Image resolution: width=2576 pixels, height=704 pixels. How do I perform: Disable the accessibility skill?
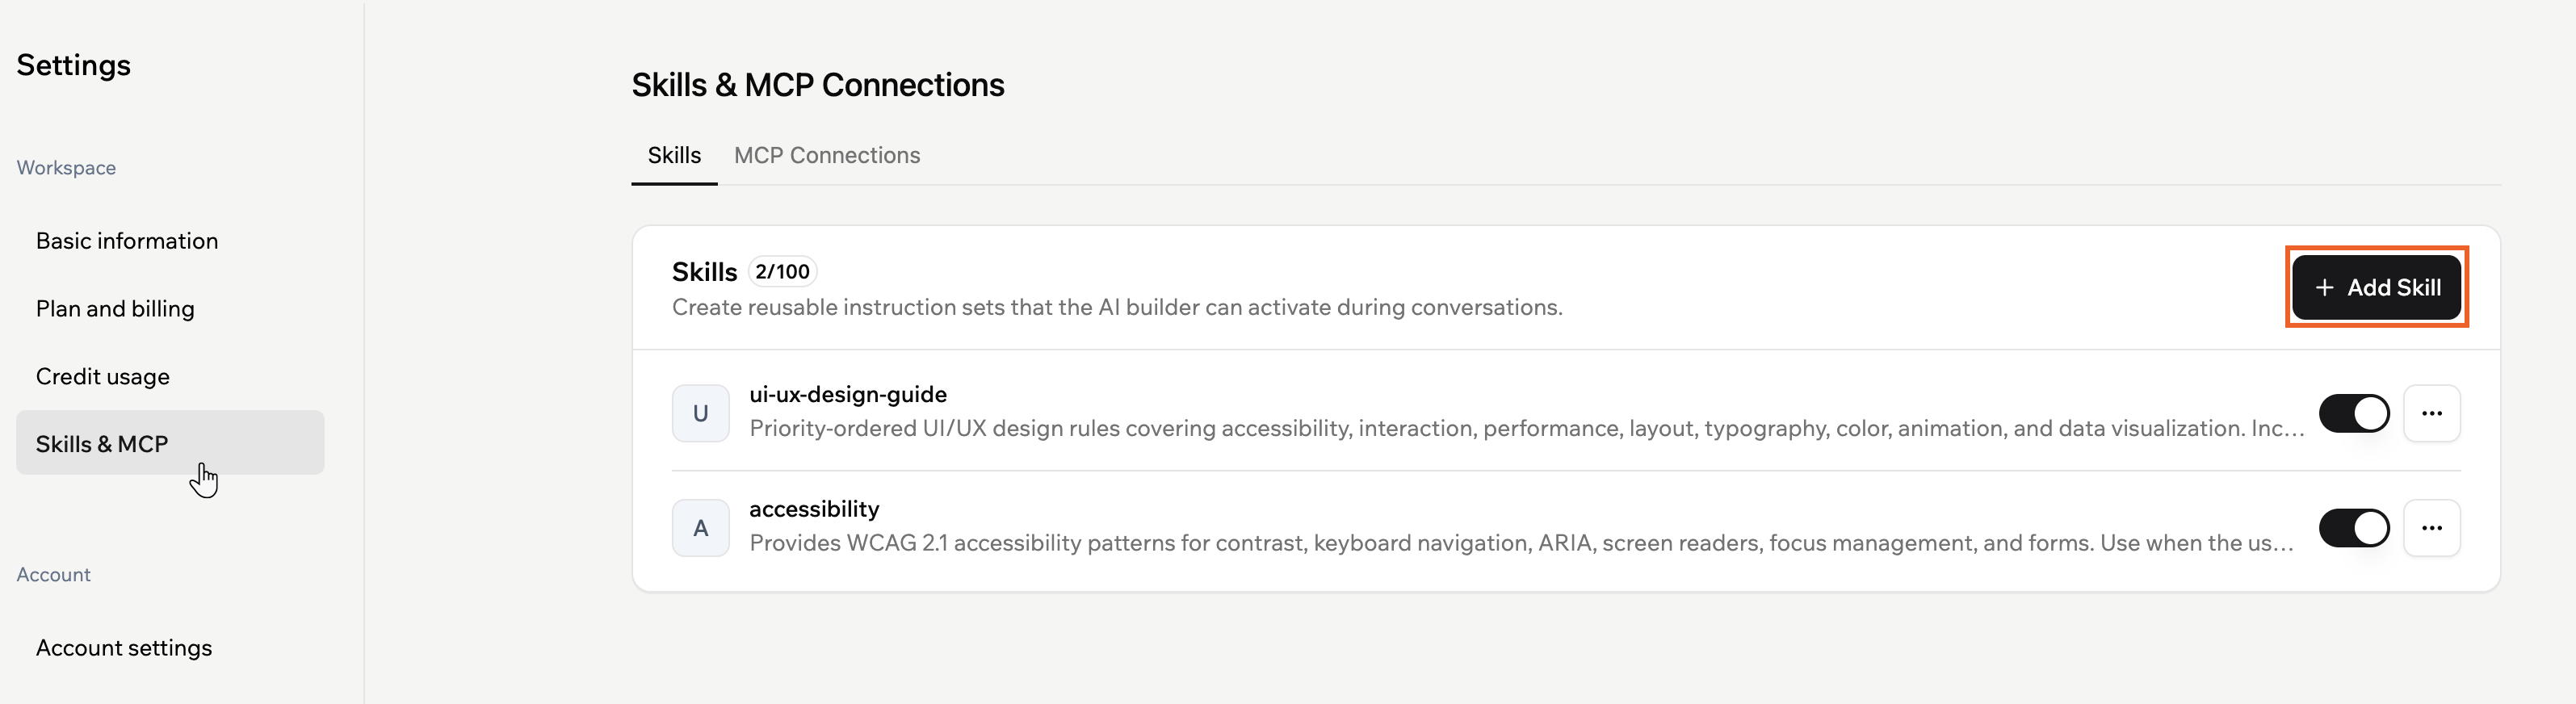pyautogui.click(x=2355, y=528)
